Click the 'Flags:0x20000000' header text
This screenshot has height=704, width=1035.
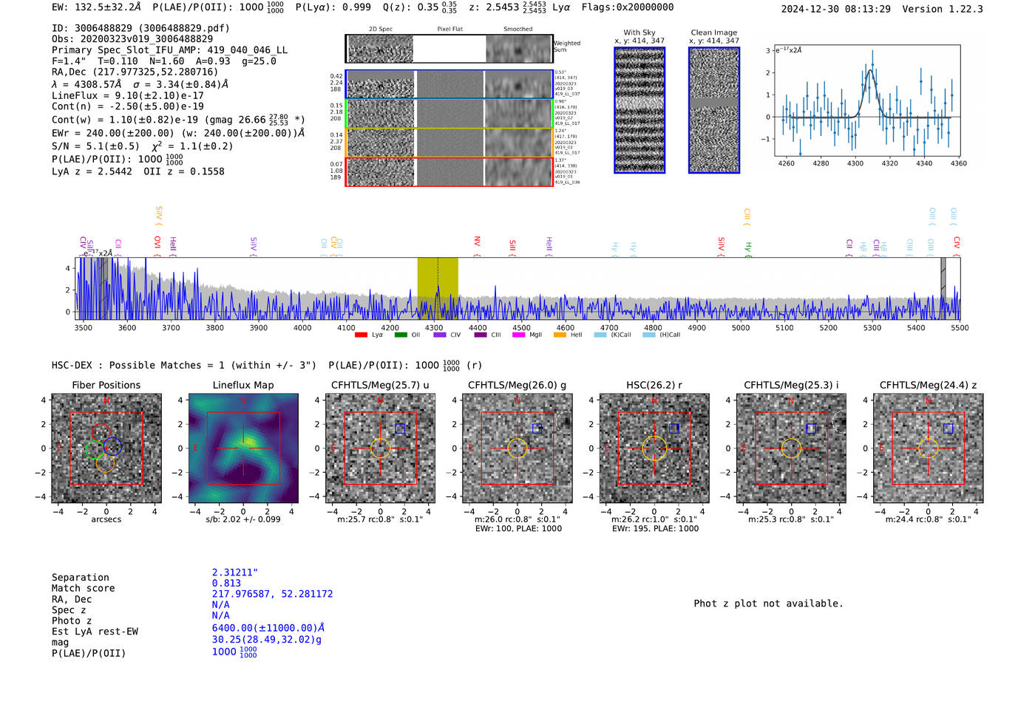coord(628,7)
